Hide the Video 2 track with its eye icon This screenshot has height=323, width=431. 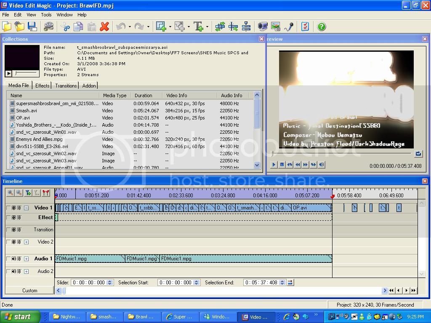point(14,242)
